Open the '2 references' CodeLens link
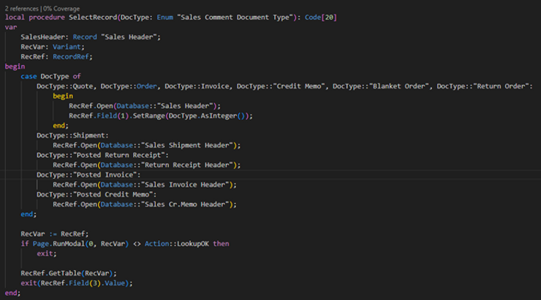This screenshot has height=300, width=541. tap(23, 7)
